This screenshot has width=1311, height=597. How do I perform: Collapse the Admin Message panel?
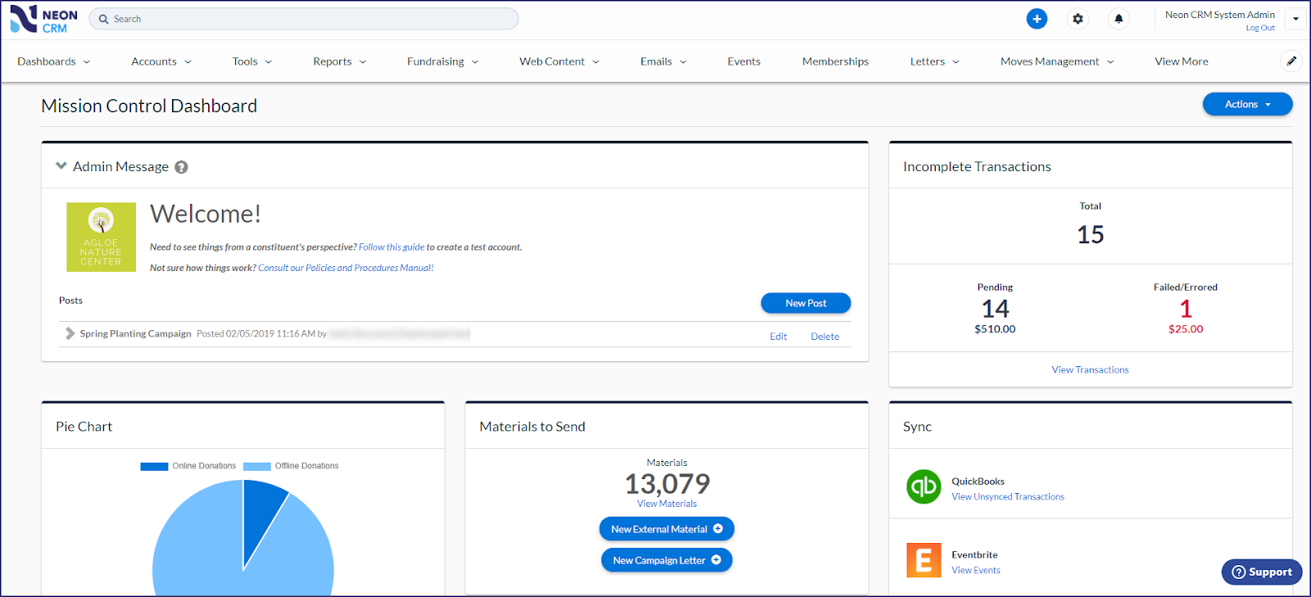[x=61, y=165]
